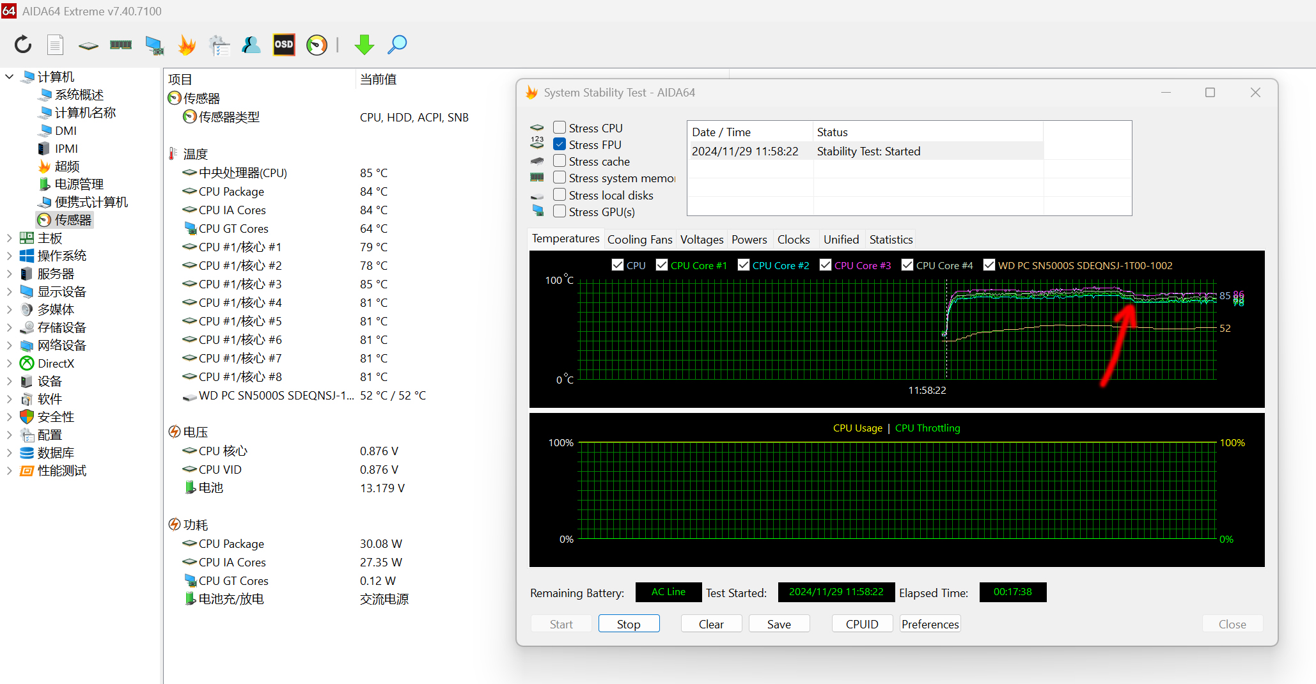Image resolution: width=1316 pixels, height=684 pixels.
Task: Toggle CPU Core #3 graph checkbox
Action: (x=826, y=265)
